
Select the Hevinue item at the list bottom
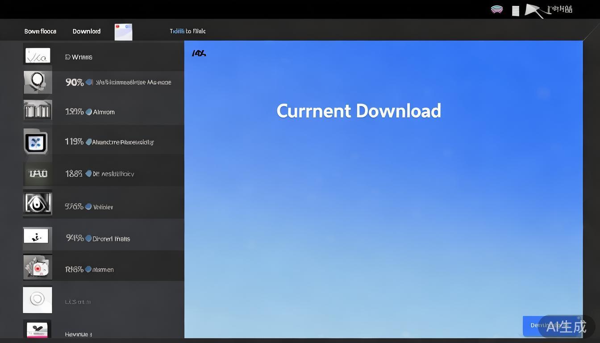(79, 334)
